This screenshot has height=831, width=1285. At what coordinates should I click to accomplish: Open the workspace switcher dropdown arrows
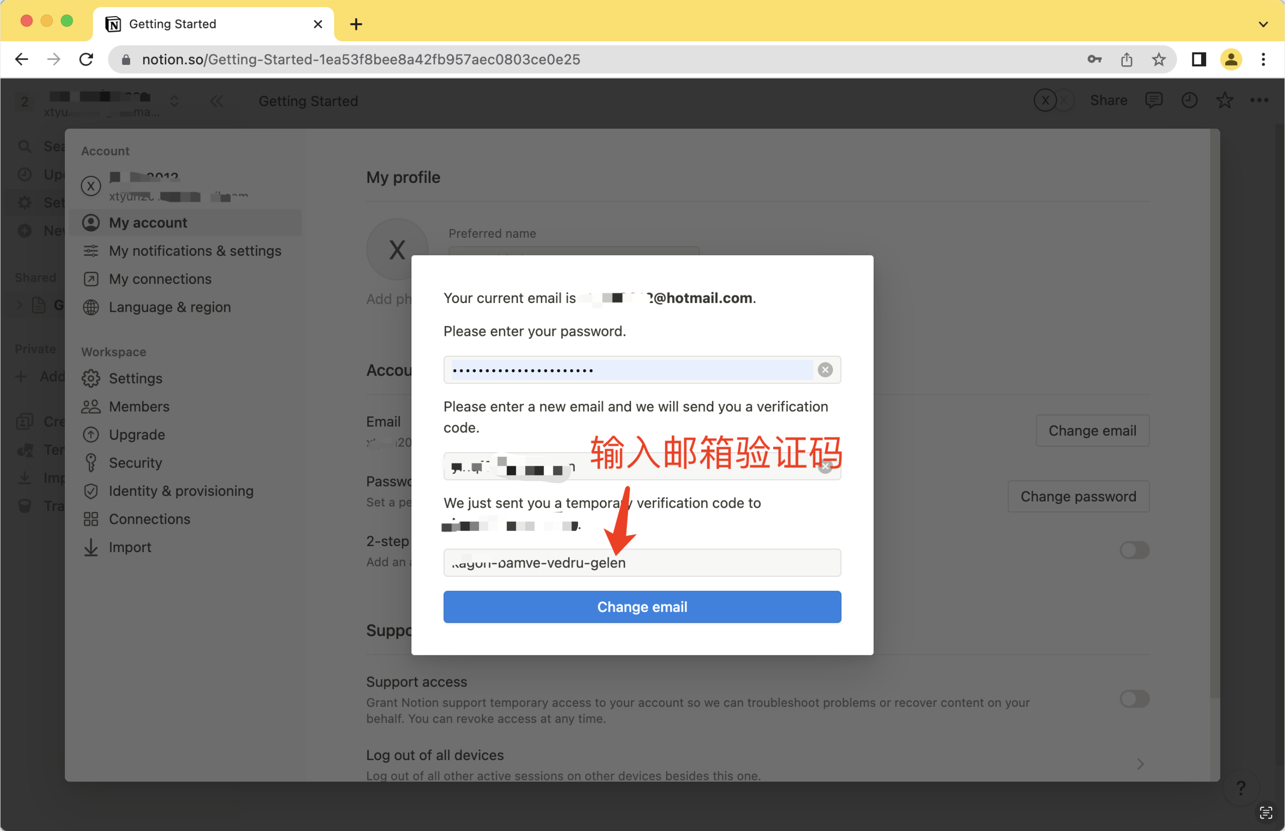tap(174, 101)
